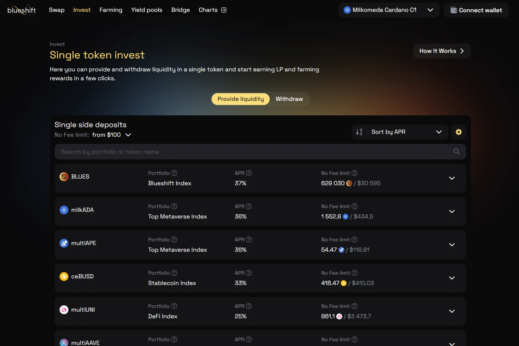Image resolution: width=519 pixels, height=346 pixels.
Task: Switch to Withdraw tab
Action: [x=289, y=99]
